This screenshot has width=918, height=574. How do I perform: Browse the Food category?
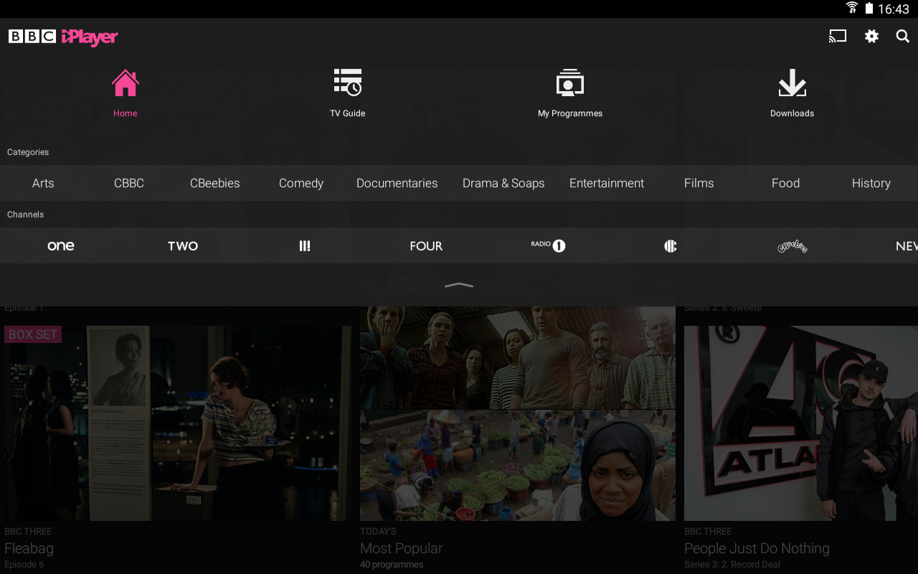coord(785,183)
